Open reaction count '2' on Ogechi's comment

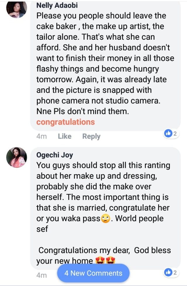tap(175, 272)
